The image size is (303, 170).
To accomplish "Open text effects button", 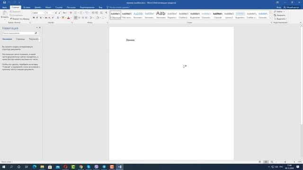I will (x=58, y=18).
